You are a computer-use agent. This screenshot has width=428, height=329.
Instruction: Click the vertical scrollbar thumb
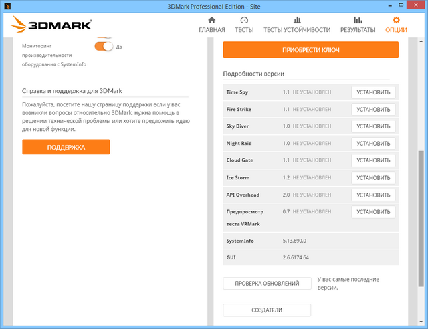point(421,219)
